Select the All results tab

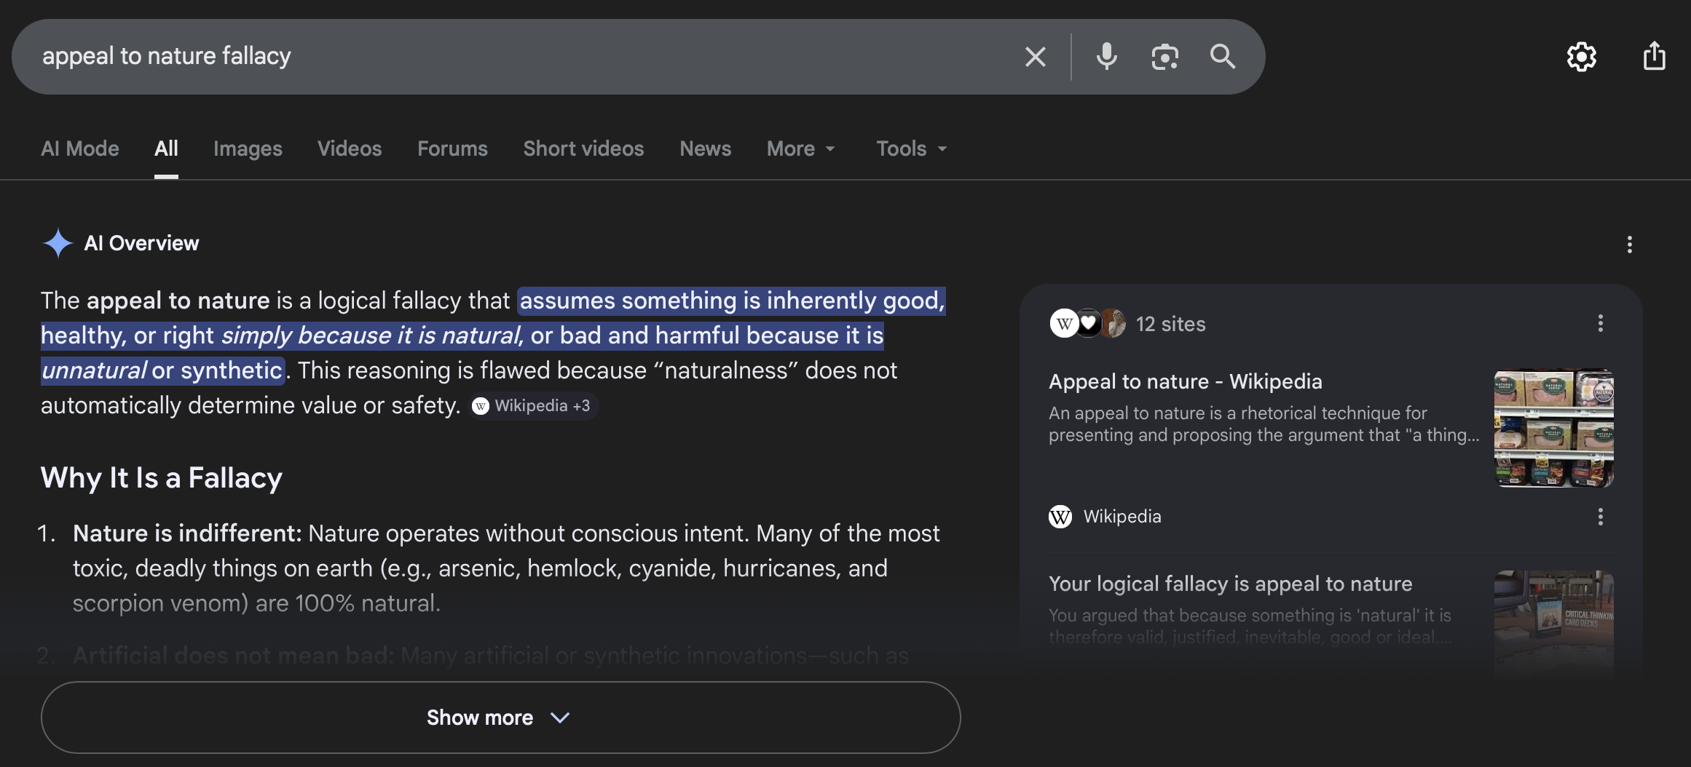point(166,148)
